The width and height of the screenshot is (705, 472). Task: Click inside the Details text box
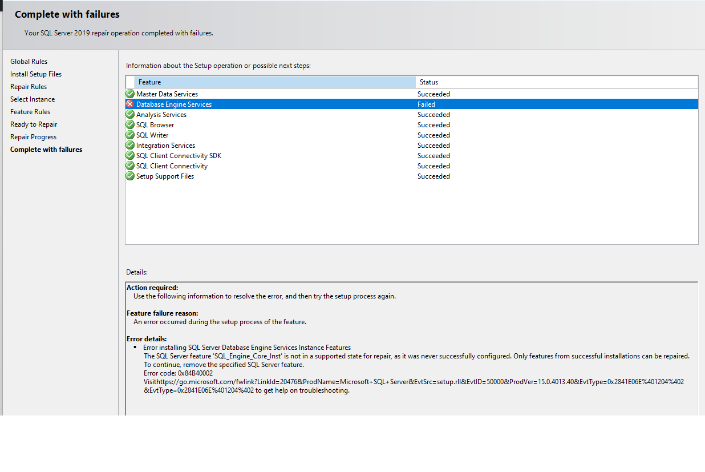[411, 349]
